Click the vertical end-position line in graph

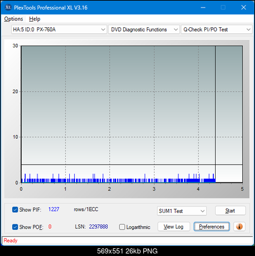[x=215, y=114]
